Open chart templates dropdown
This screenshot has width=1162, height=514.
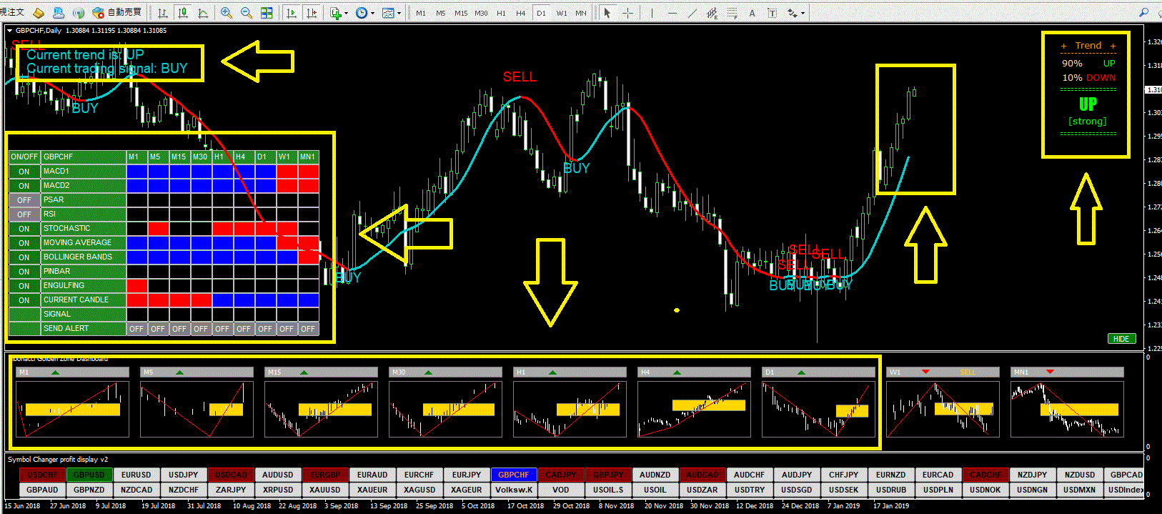click(391, 13)
